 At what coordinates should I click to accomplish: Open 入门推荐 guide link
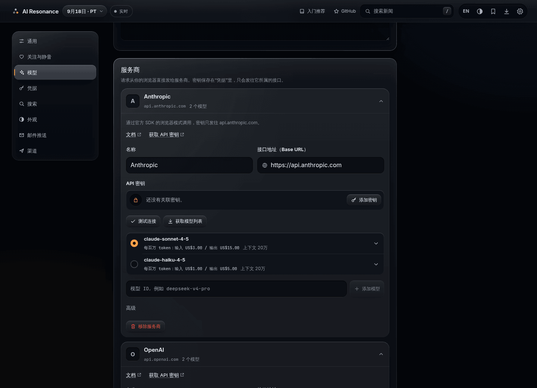(x=313, y=12)
